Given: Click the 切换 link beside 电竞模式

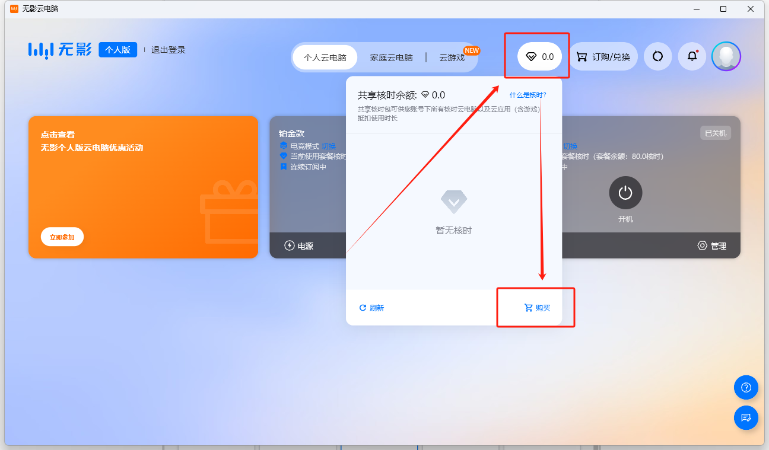Looking at the screenshot, I should [329, 146].
